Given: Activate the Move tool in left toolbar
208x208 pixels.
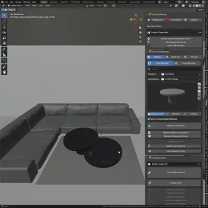Looking at the screenshot, I should coord(4,27).
